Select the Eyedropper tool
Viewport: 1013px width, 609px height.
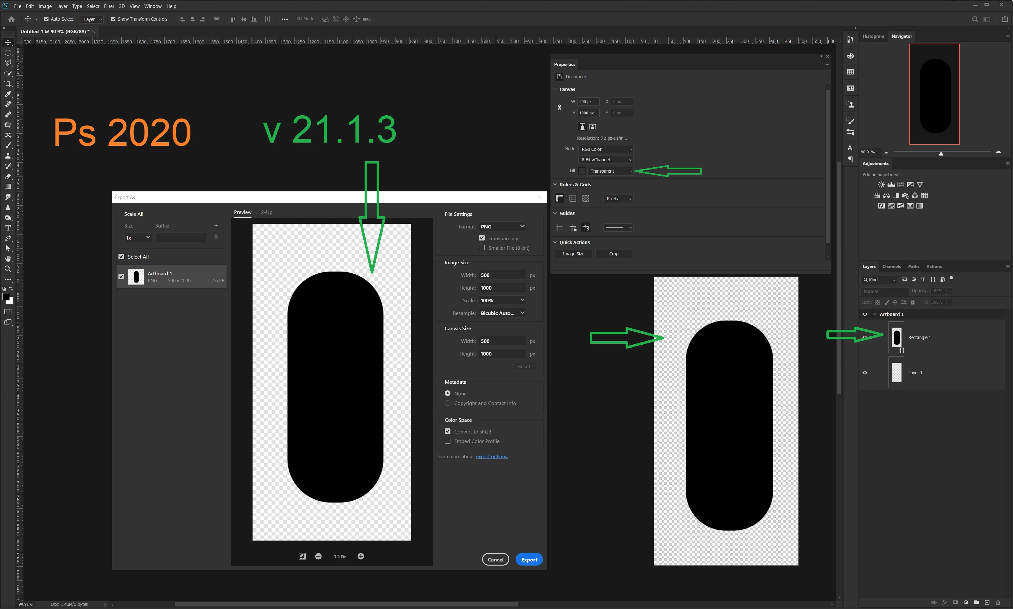(x=8, y=94)
